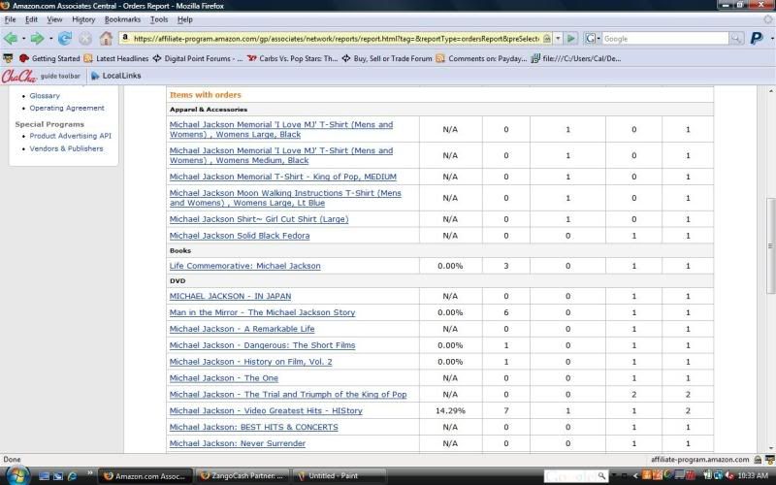
Task: Switch to ZangoCash Partner taskbar window
Action: (x=242, y=476)
